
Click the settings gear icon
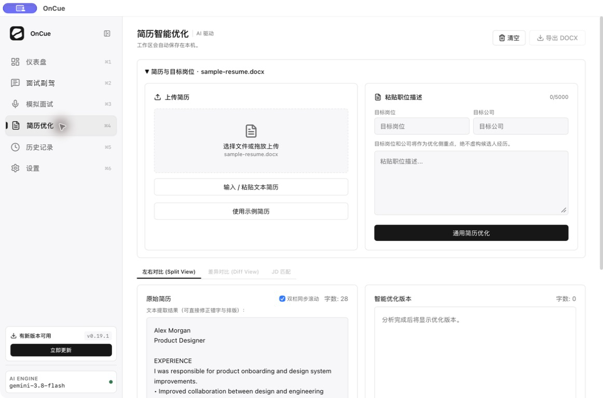pyautogui.click(x=16, y=168)
